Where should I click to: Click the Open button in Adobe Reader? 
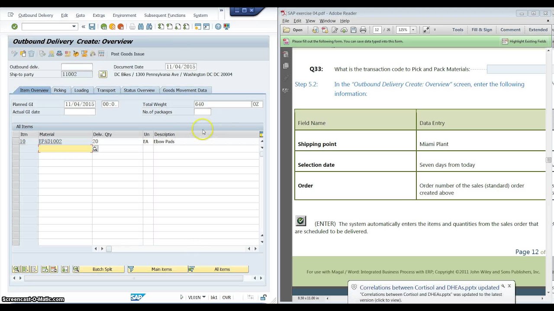[x=293, y=30]
